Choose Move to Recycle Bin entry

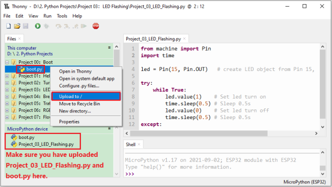(x=86, y=104)
